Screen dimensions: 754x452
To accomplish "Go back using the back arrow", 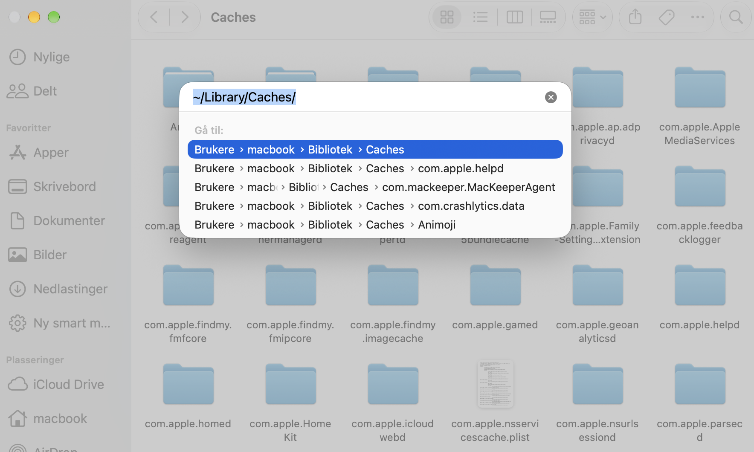I will [x=154, y=17].
